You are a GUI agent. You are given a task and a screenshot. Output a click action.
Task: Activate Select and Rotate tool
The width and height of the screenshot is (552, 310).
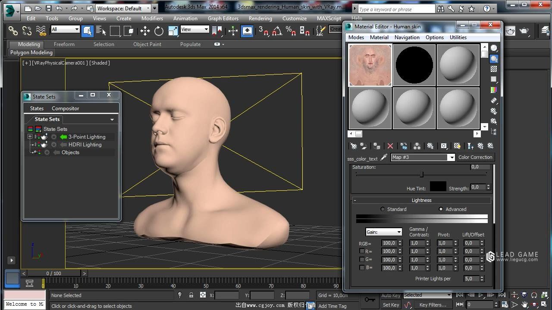point(159,31)
